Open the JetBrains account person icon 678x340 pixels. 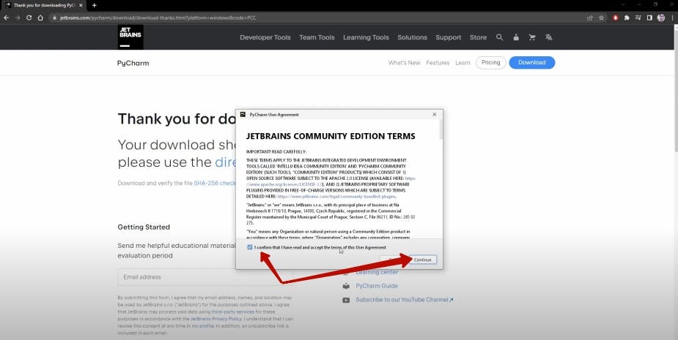point(516,37)
